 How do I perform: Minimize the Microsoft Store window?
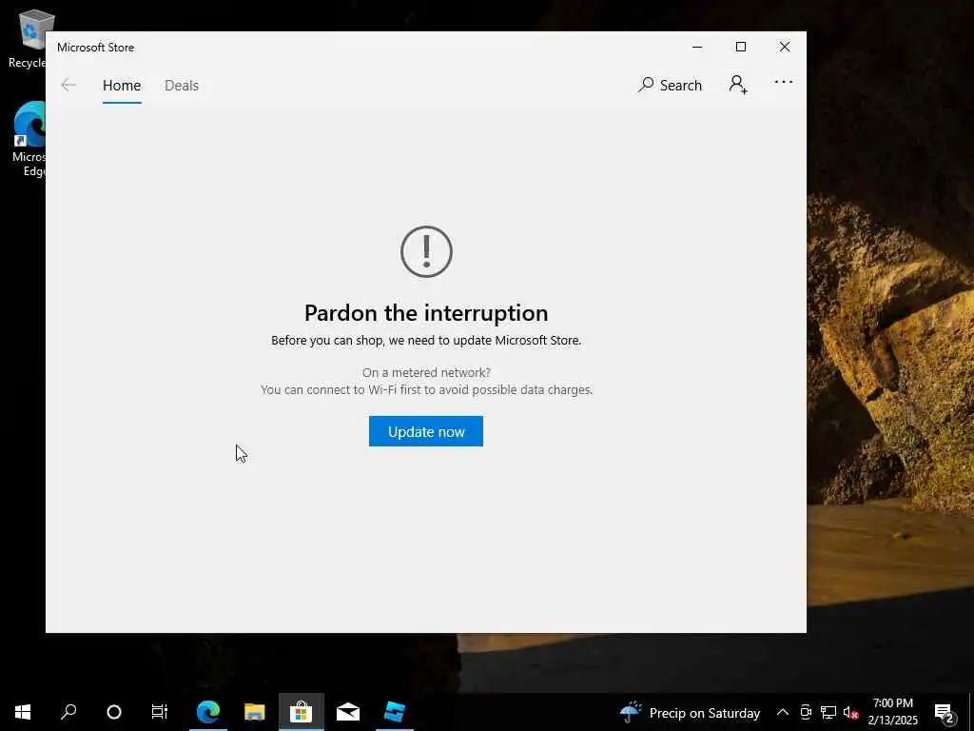(697, 47)
